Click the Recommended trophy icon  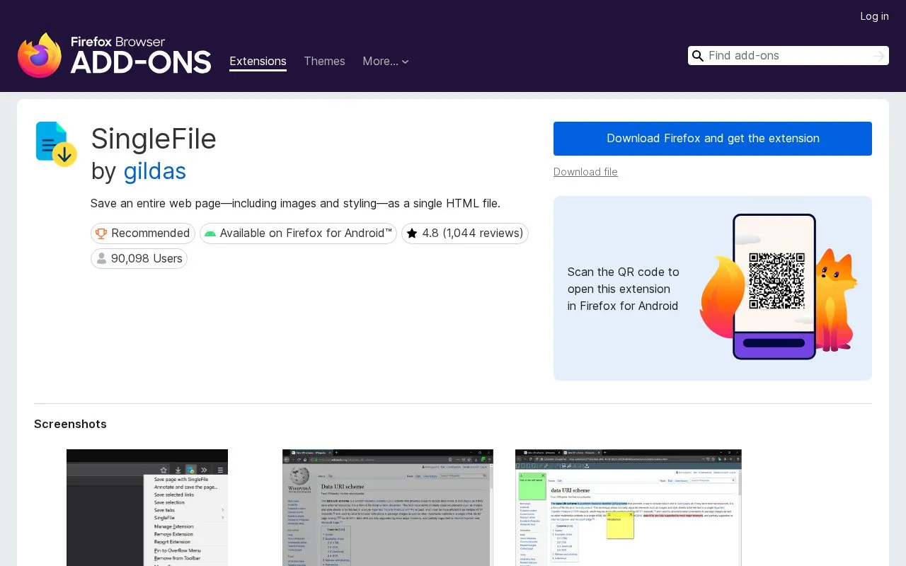(101, 233)
